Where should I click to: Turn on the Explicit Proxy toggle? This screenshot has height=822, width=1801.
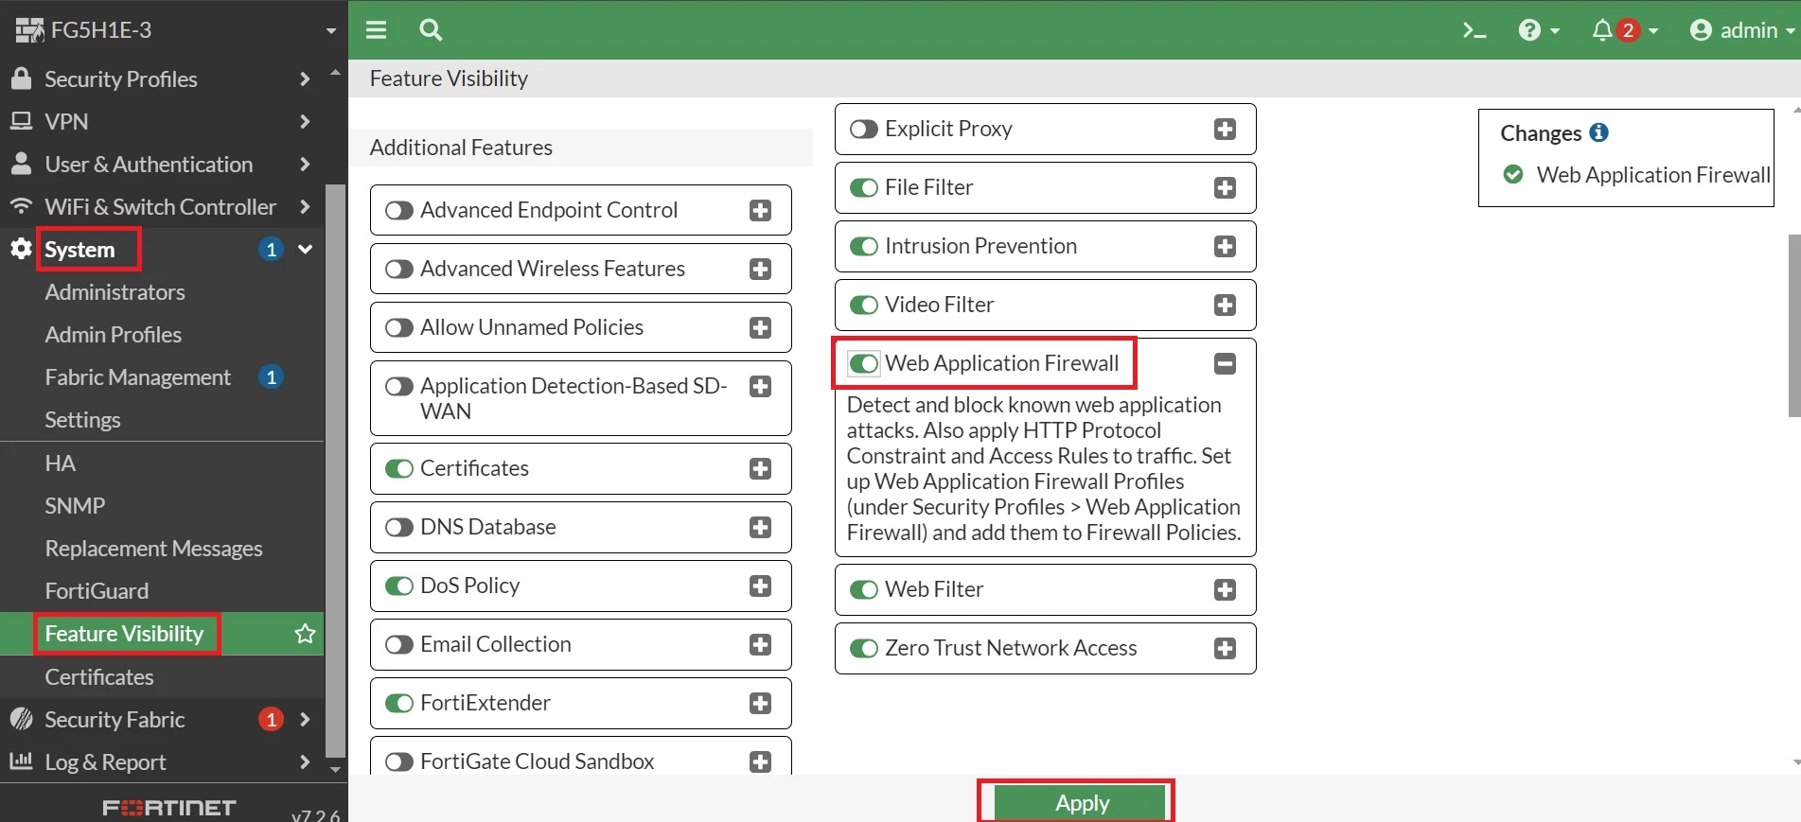[863, 129]
